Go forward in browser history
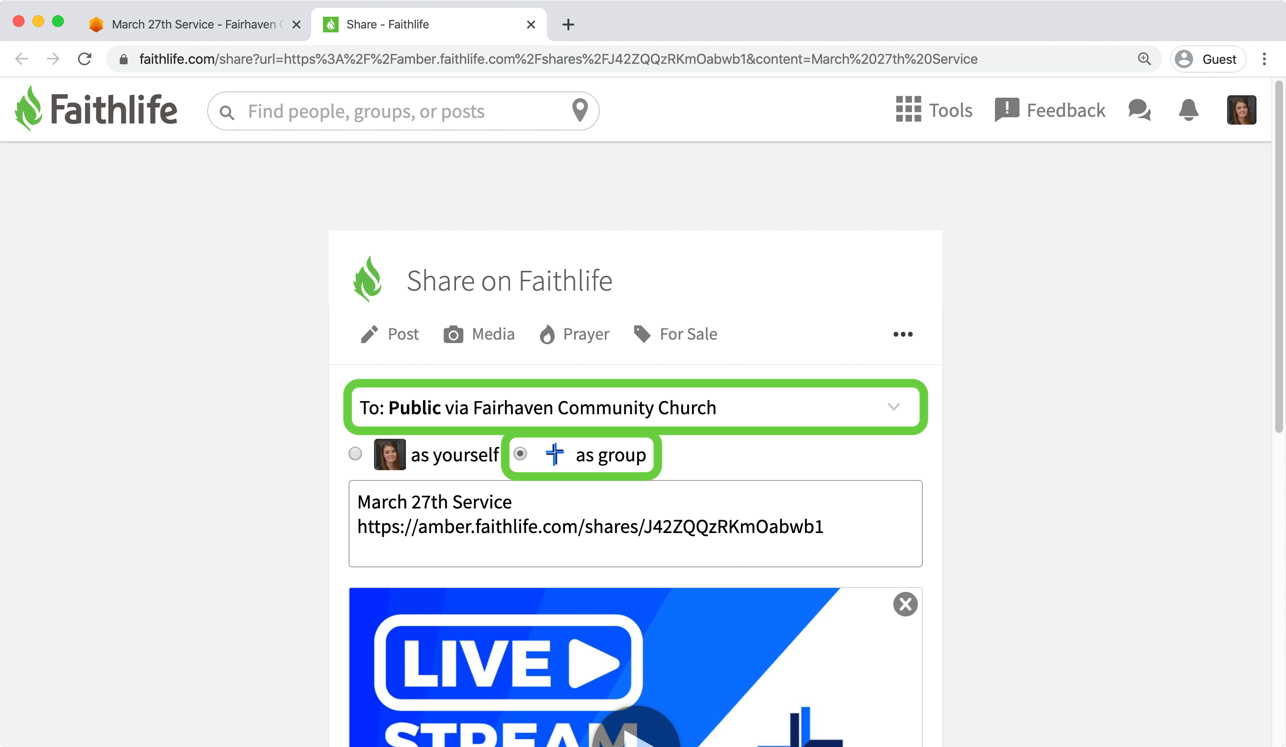Screen dimensions: 1286x747 (53, 59)
